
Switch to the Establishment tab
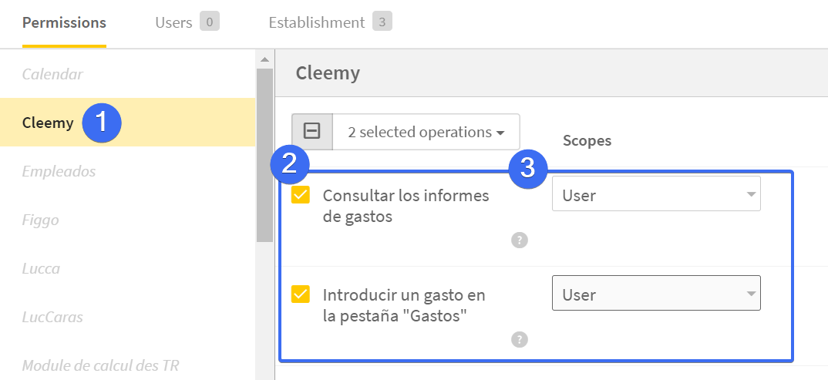point(317,22)
